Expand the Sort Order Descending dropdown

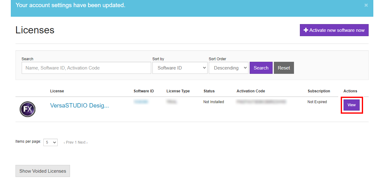228,68
